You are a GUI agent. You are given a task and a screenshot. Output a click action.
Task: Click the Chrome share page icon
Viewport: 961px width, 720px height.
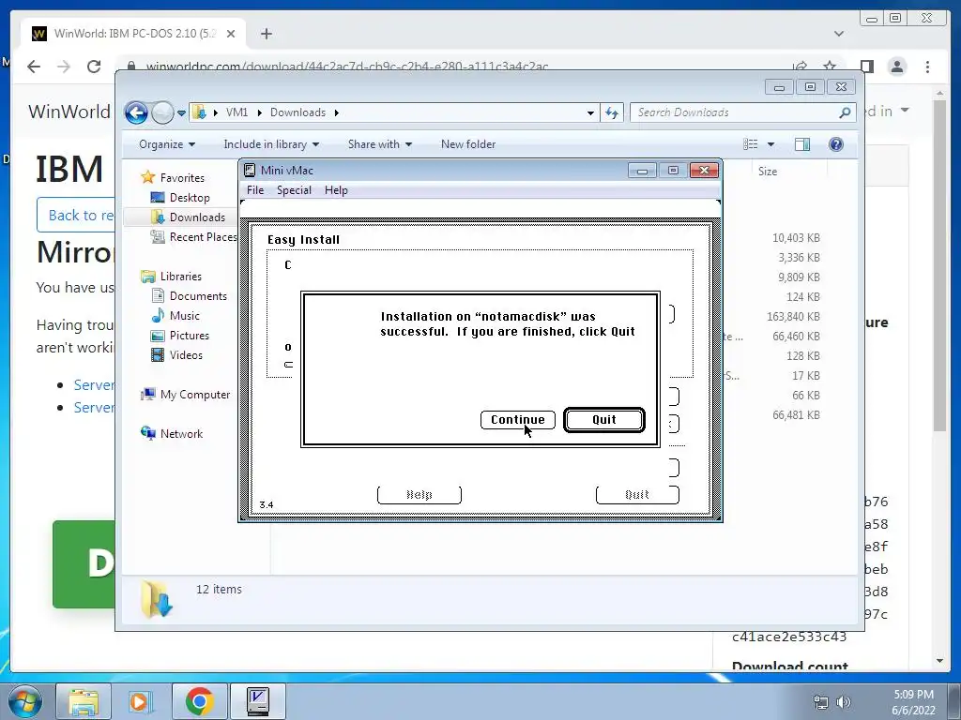(800, 67)
